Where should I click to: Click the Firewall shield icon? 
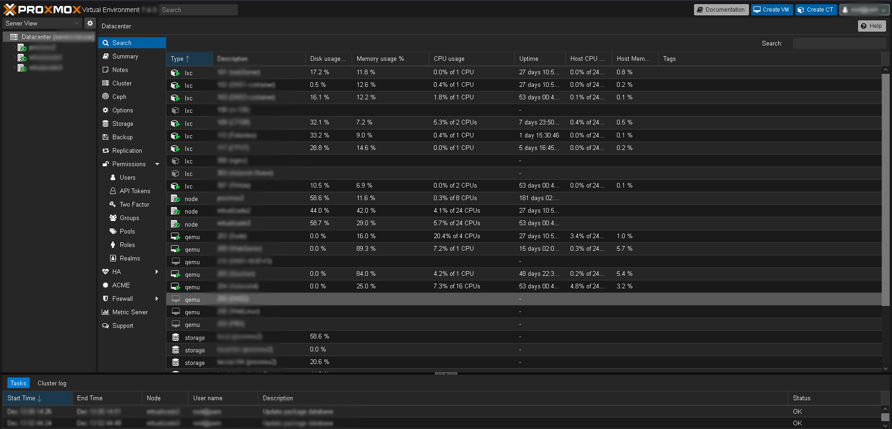pos(105,299)
